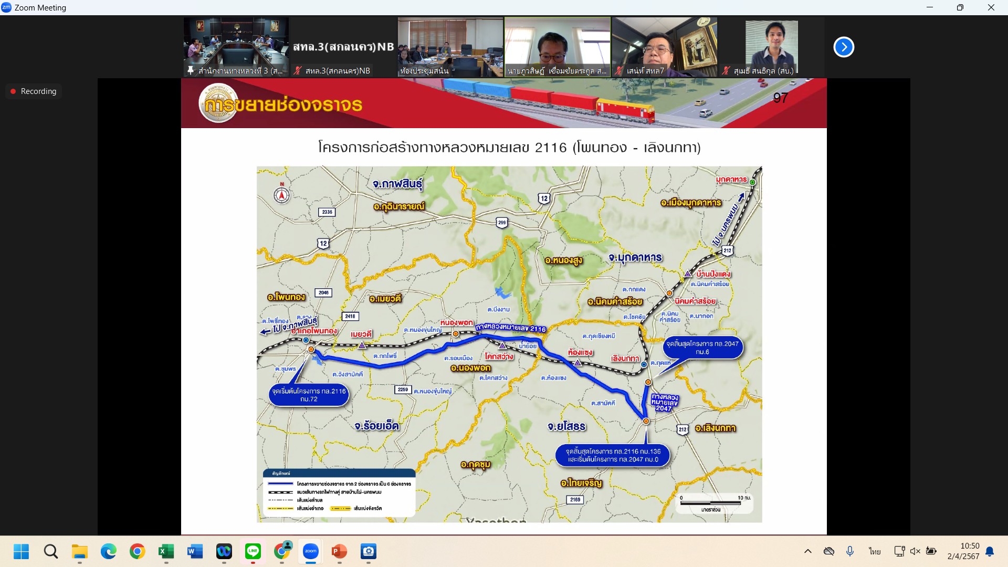Expand hidden system tray icons chevron
Viewport: 1008px width, 567px height.
pyautogui.click(x=807, y=551)
